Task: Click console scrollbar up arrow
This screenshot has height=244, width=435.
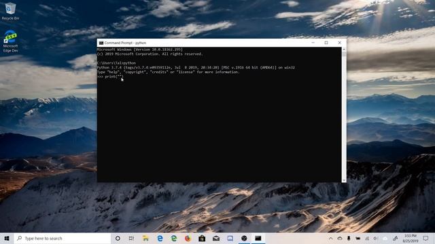Action: tap(344, 49)
